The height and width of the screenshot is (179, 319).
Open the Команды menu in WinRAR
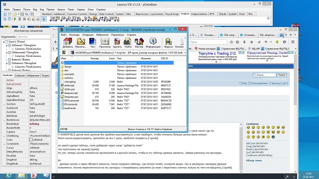click(74, 35)
